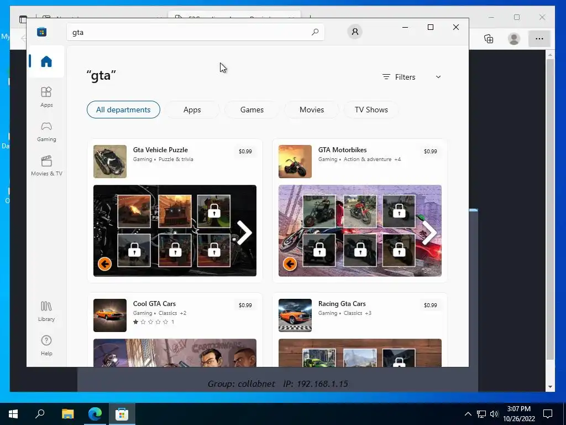This screenshot has width=566, height=425.
Task: Click the search box containing gta
Action: pyautogui.click(x=195, y=32)
